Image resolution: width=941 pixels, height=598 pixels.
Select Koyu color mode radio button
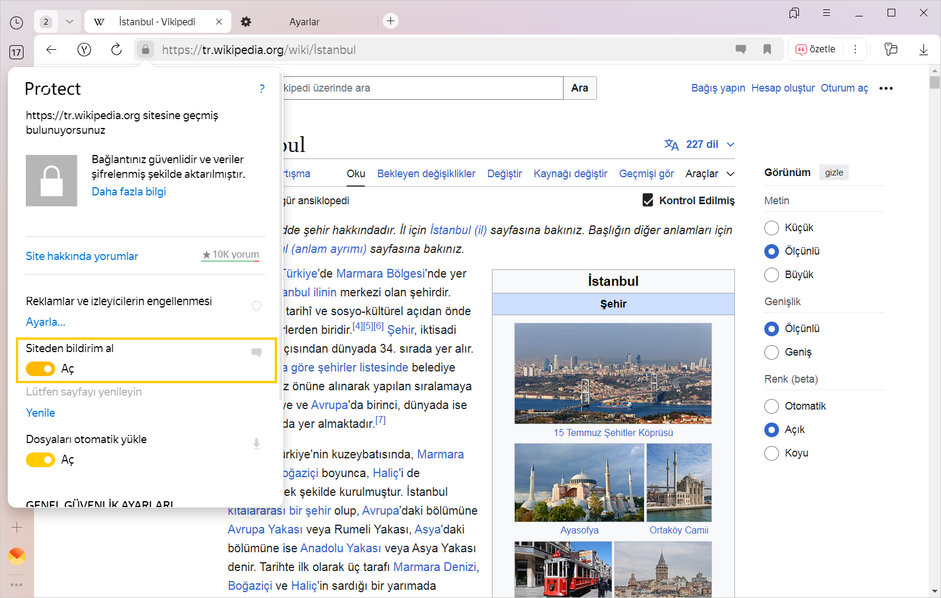771,453
